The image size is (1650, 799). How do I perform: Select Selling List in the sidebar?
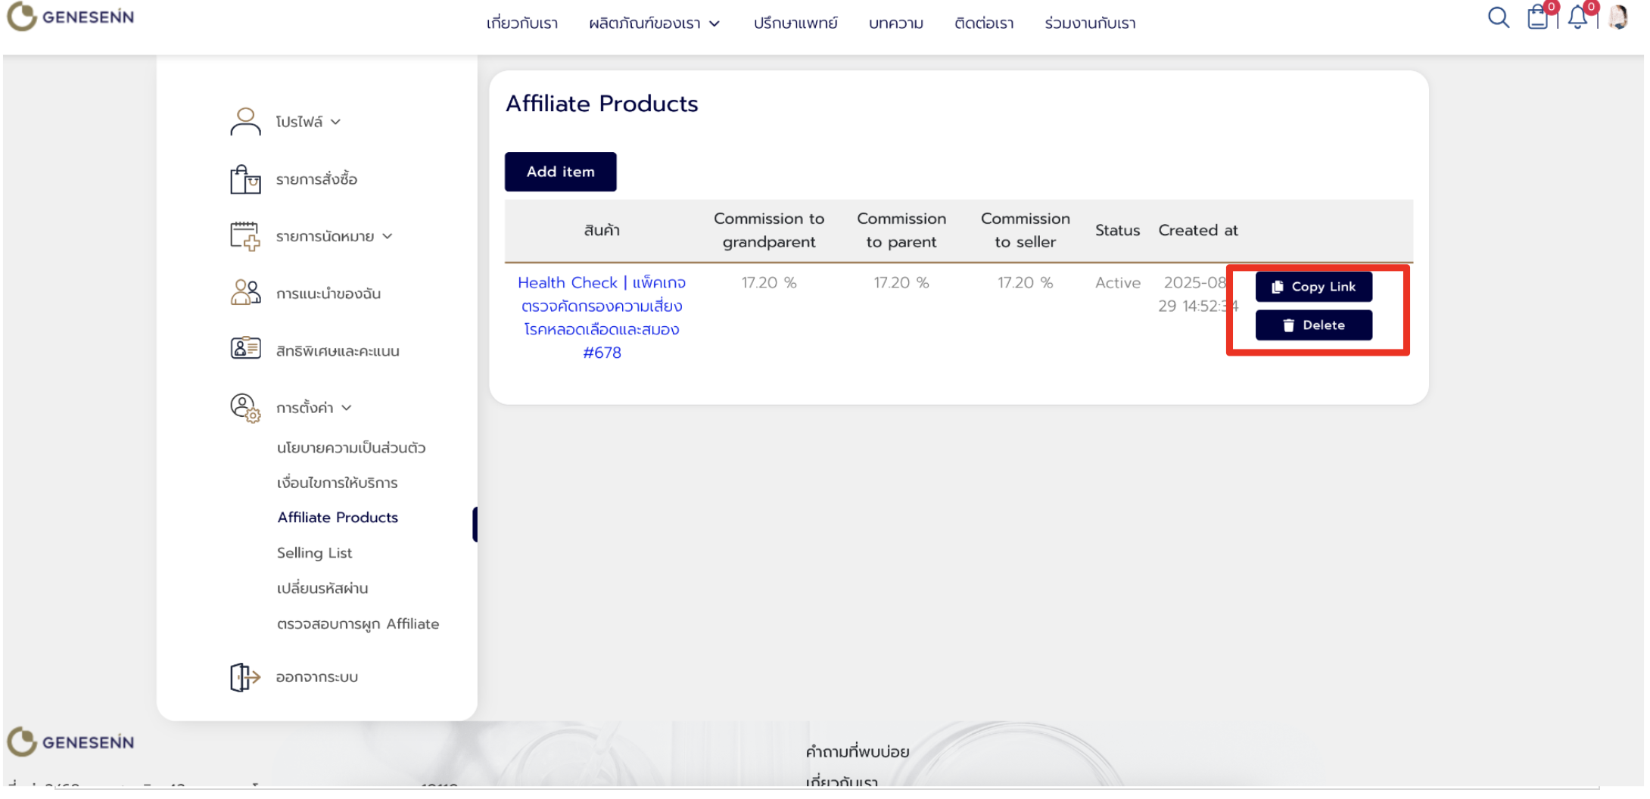314,553
